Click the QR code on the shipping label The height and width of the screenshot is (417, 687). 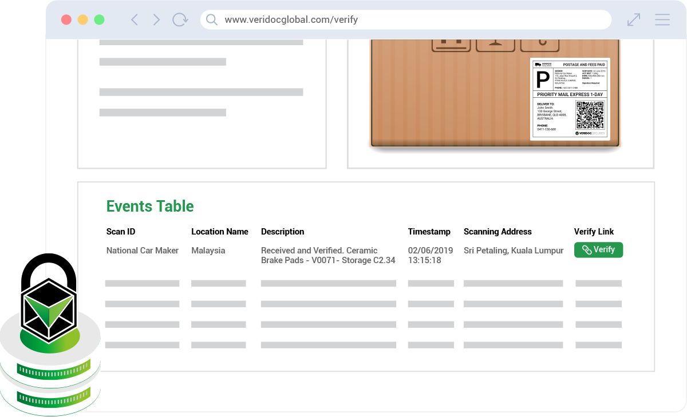[590, 115]
